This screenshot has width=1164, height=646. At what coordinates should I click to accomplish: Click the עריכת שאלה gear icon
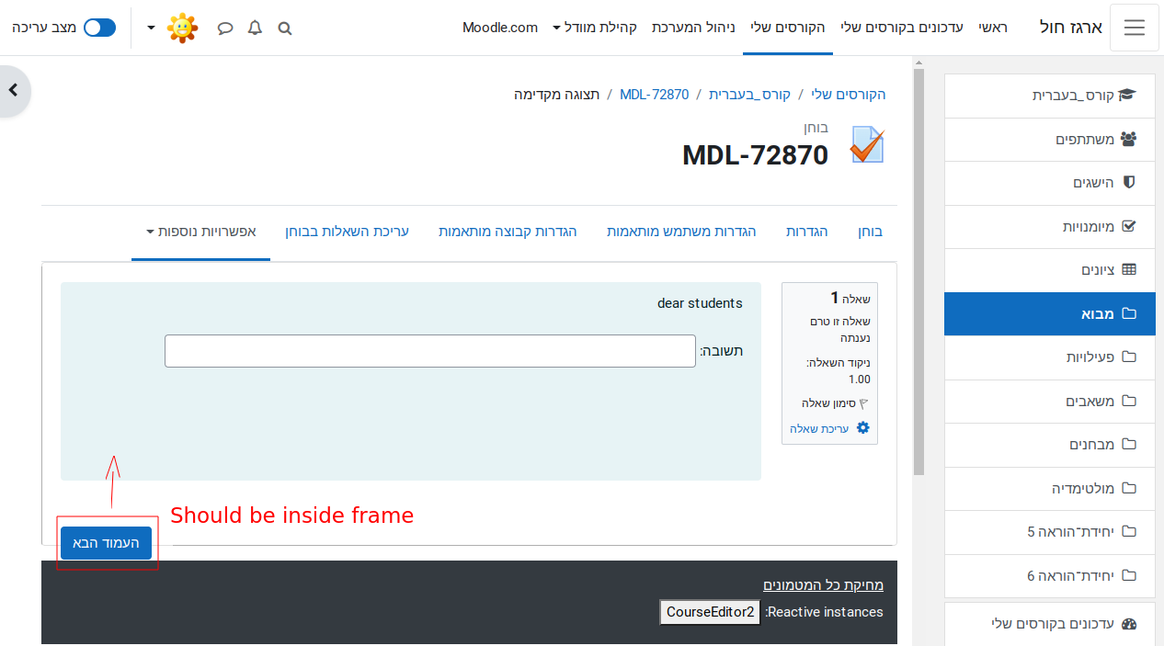(x=862, y=428)
